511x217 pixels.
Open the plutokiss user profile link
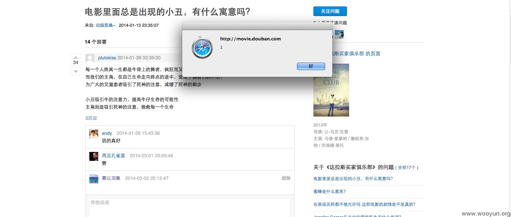pyautogui.click(x=107, y=58)
